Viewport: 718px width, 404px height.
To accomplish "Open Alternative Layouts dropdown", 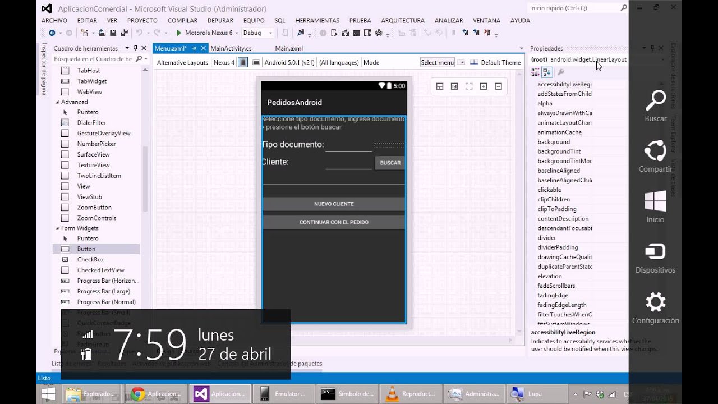I will (182, 62).
